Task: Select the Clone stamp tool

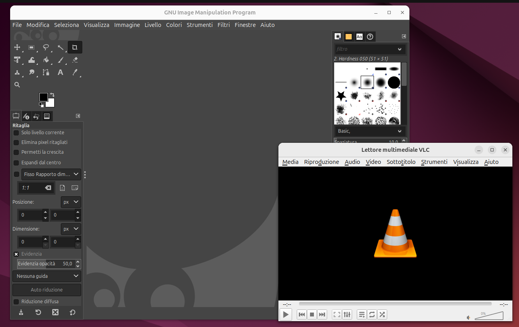Action: [17, 72]
